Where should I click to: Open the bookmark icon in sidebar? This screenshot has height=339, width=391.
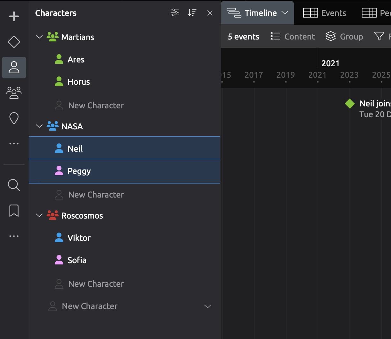(x=14, y=211)
